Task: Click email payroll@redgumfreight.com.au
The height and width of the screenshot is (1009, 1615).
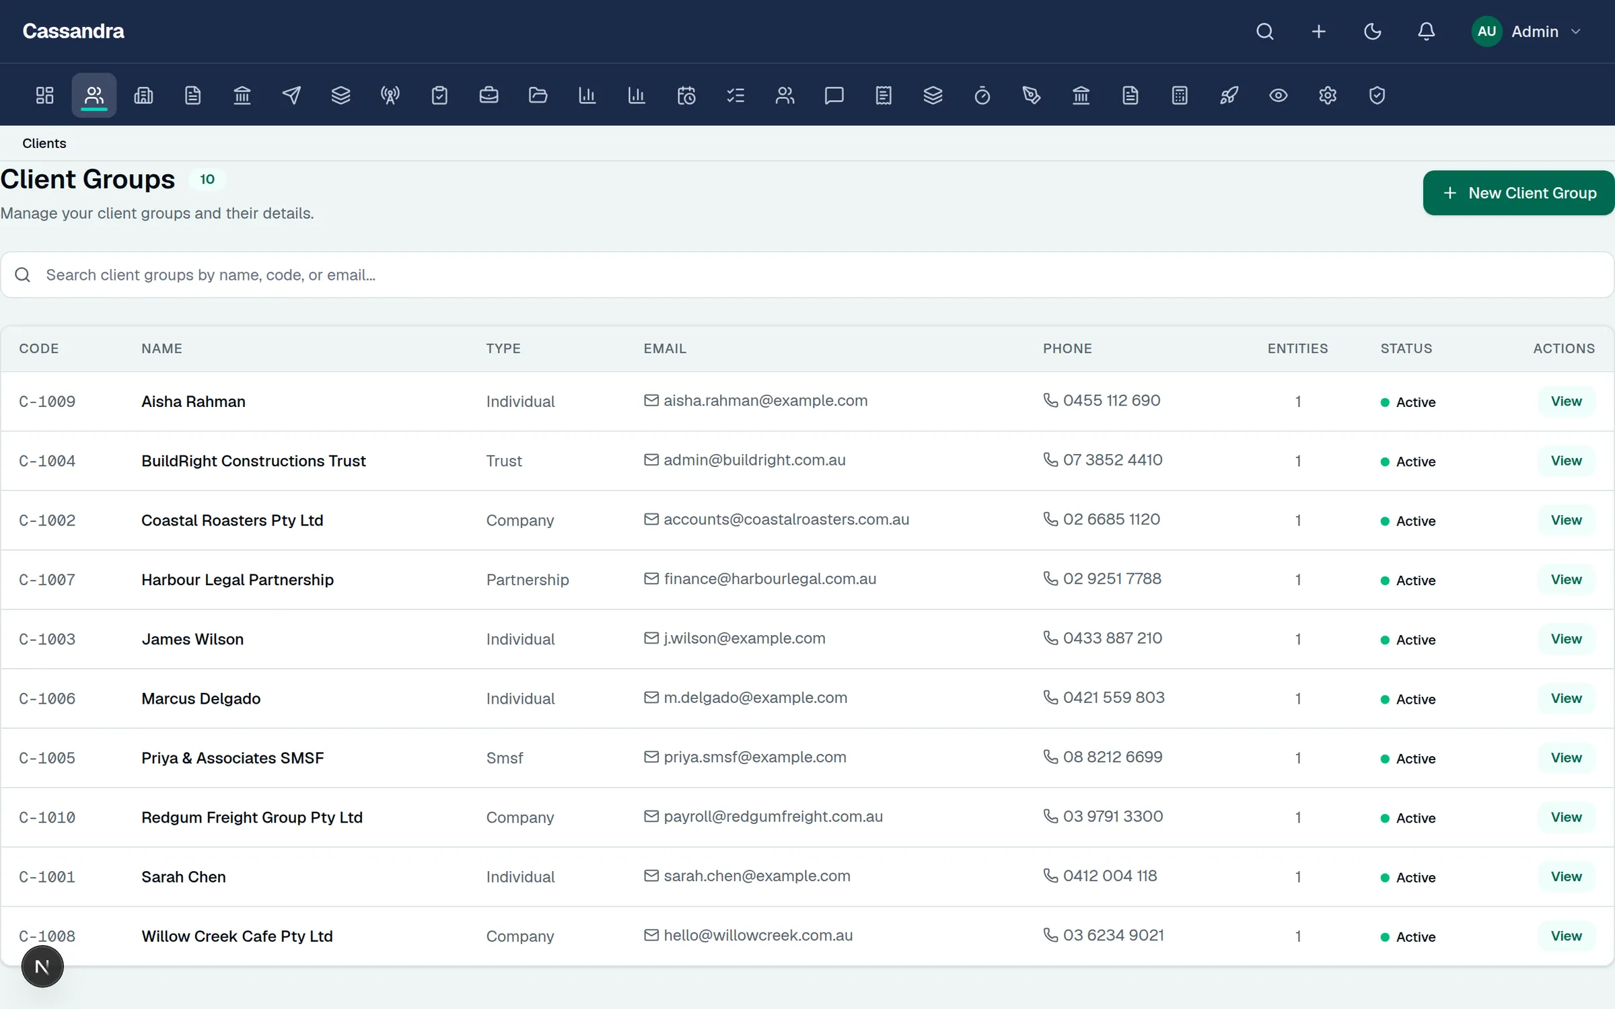Action: click(773, 817)
